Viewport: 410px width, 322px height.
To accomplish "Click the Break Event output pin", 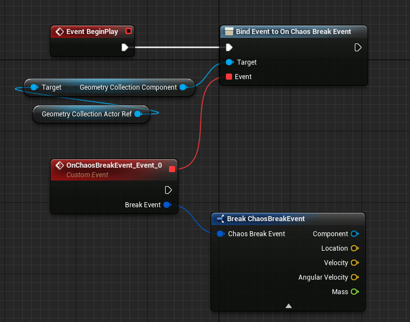I will (167, 205).
